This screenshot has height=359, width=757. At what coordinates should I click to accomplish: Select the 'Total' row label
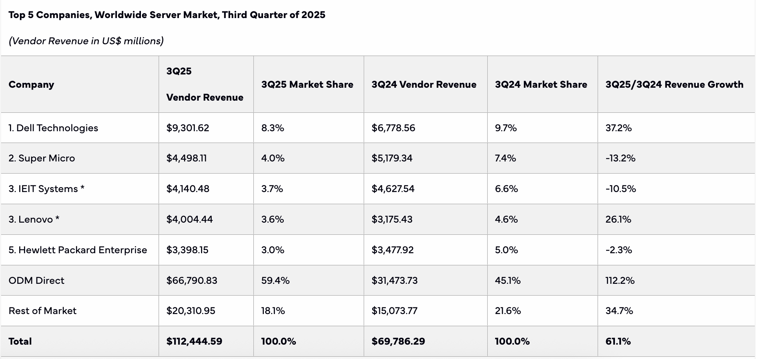coord(20,341)
